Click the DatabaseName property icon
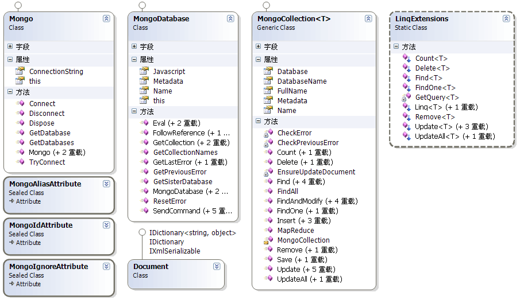 pyautogui.click(x=268, y=81)
